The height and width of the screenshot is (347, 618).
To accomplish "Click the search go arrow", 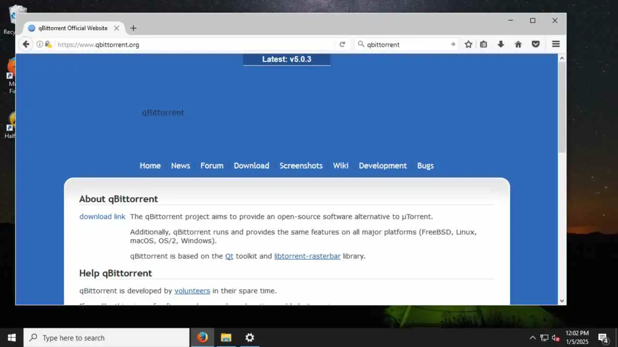I will pyautogui.click(x=453, y=44).
